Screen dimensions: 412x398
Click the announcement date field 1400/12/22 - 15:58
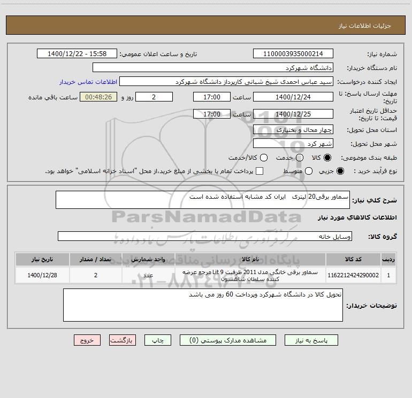point(77,54)
